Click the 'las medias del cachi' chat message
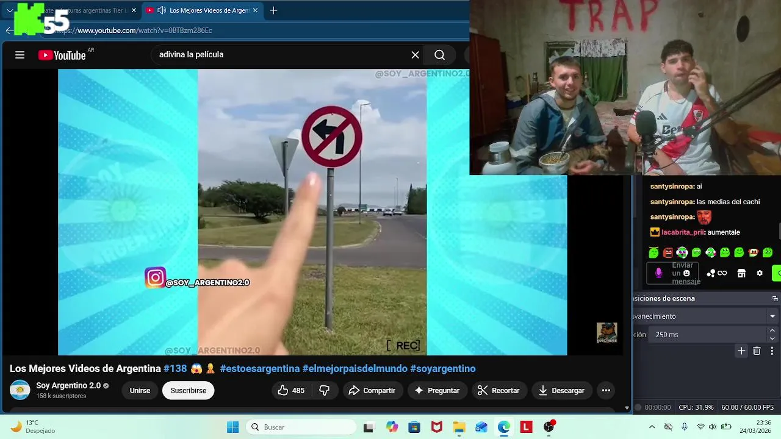This screenshot has height=439, width=781. point(728,202)
